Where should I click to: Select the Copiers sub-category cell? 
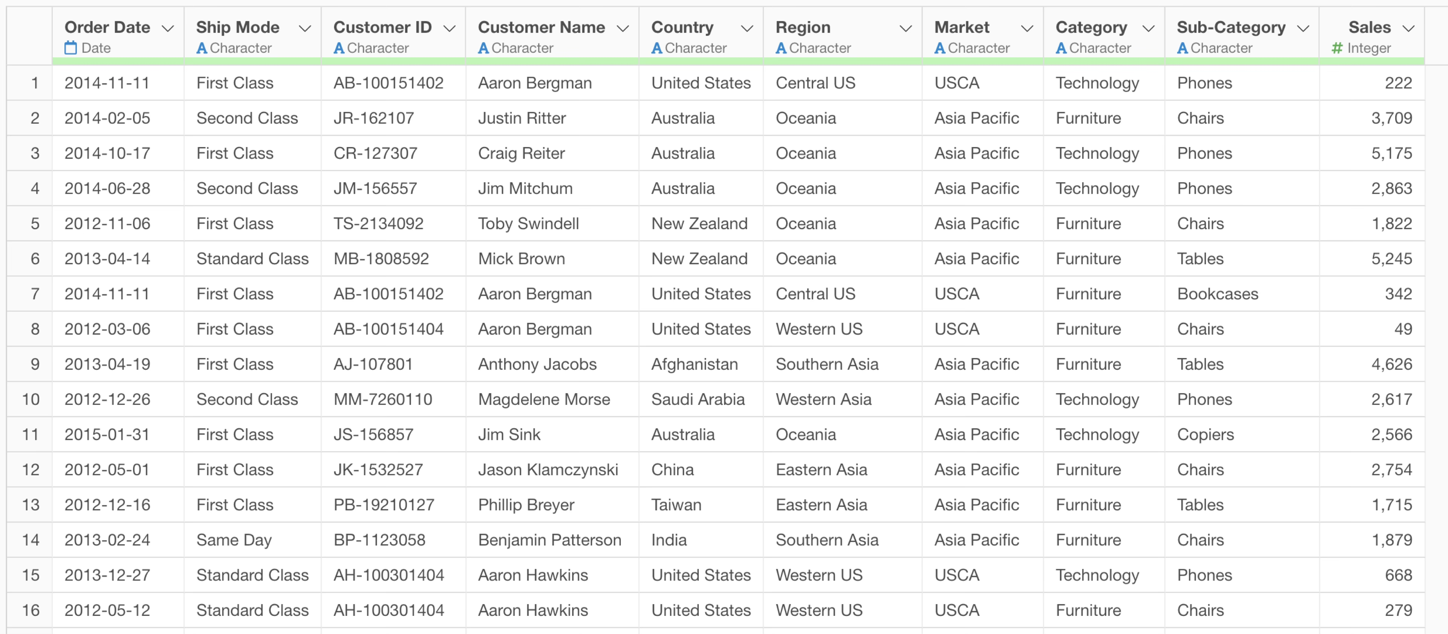click(x=1205, y=435)
